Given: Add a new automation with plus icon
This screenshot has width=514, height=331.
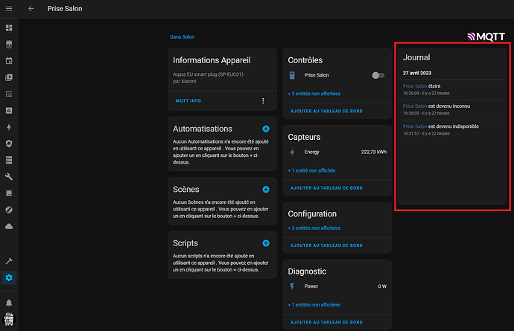Looking at the screenshot, I should 266,129.
